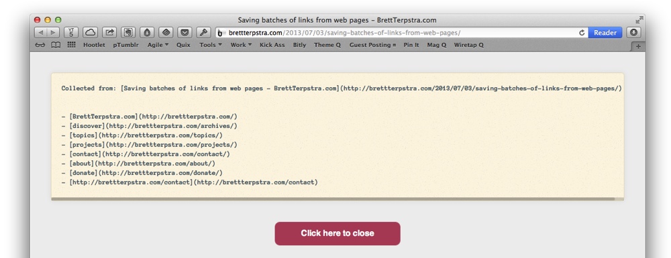Enter full screen with the corner arrows
Viewport: 671px width, 258px height.
pyautogui.click(x=639, y=19)
